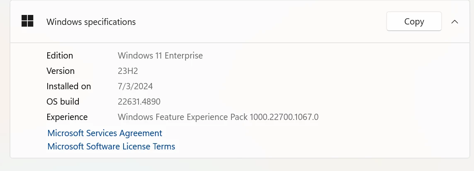Select the 7/3/2024 install date

pyautogui.click(x=135, y=86)
